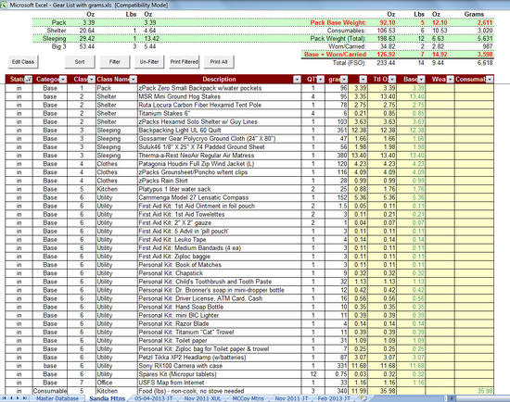Select 'zPack Zero Small Backpack w/water pockets' cell
The height and width of the screenshot is (402, 510).
pos(219,88)
